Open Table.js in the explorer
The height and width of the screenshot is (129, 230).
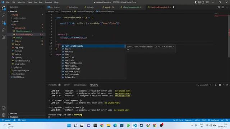point(19,38)
